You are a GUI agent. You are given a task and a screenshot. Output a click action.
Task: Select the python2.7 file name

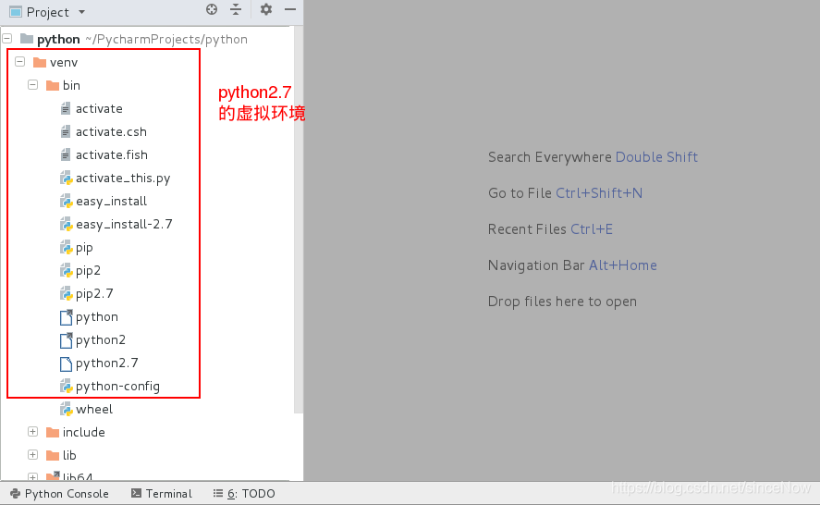click(x=106, y=363)
